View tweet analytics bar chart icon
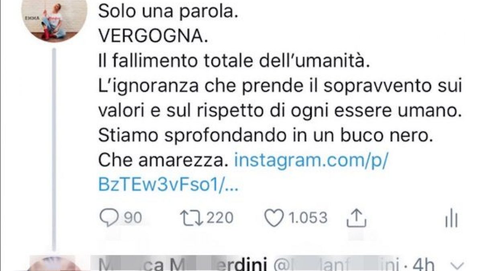 pyautogui.click(x=451, y=219)
